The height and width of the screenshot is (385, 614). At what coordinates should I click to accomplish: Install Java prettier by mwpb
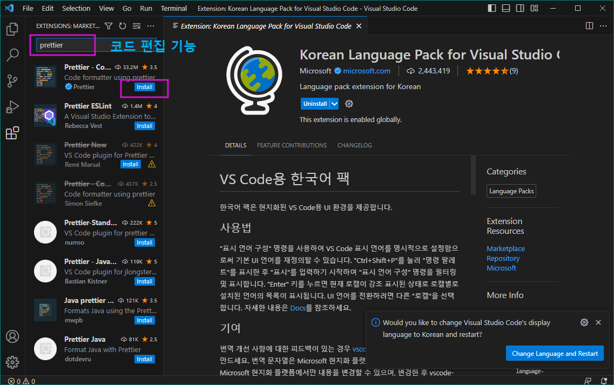(145, 320)
